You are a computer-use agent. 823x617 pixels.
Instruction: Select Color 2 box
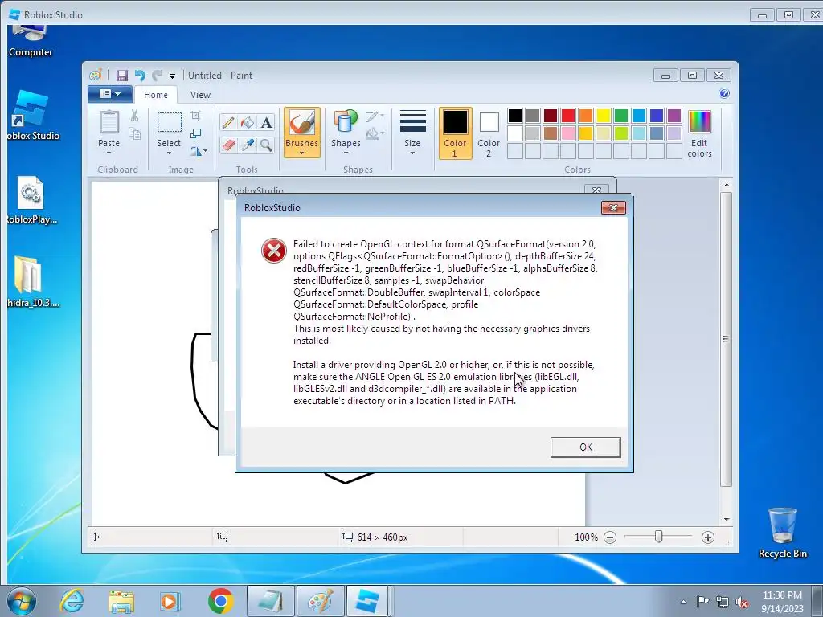(x=489, y=133)
